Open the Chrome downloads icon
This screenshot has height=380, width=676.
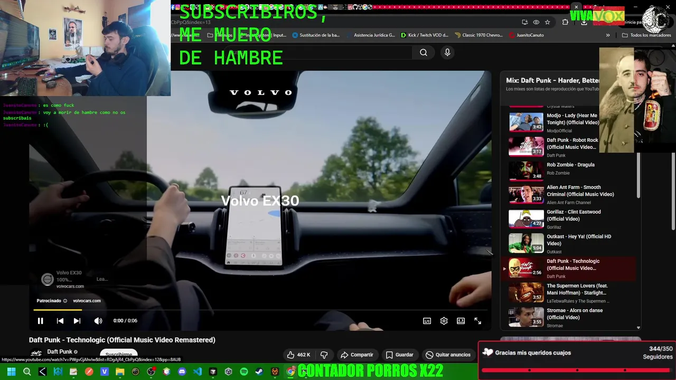584,22
